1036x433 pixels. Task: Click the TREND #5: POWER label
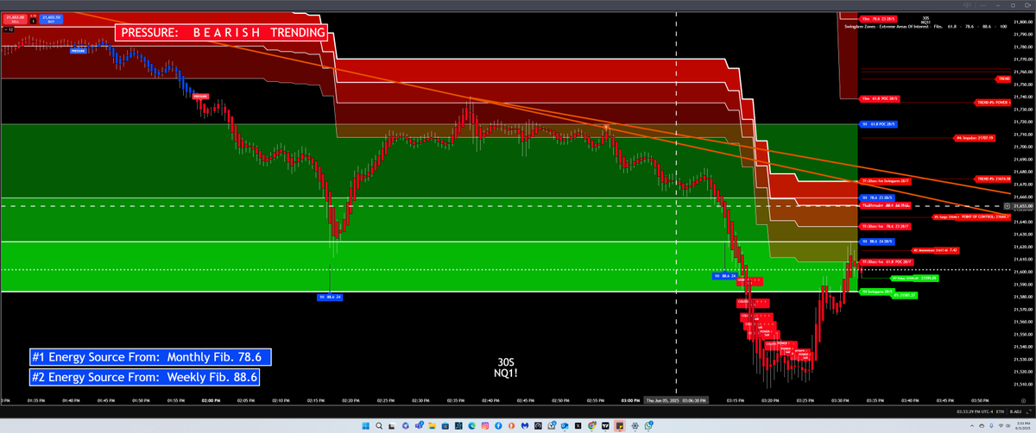[x=993, y=103]
